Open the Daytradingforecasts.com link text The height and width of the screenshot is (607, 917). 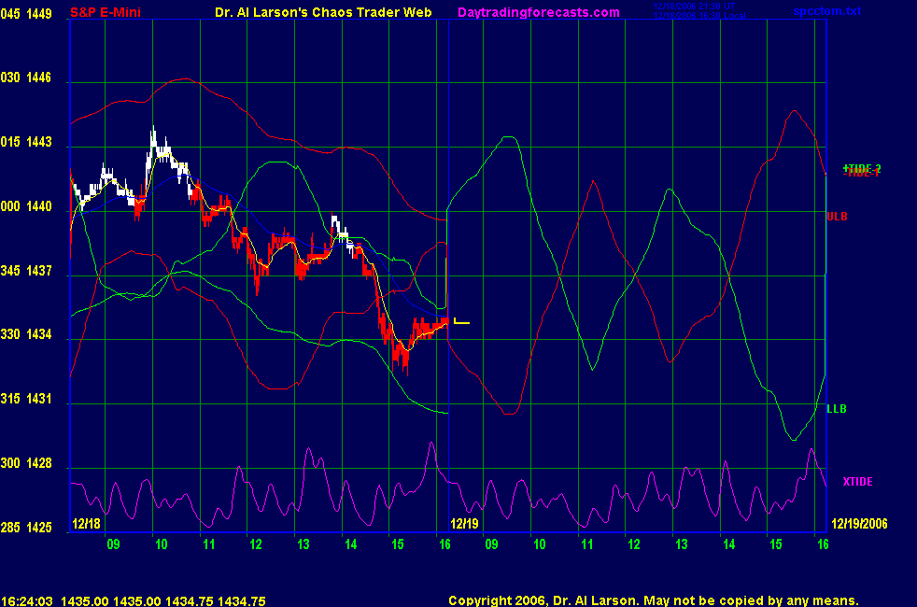pos(539,12)
